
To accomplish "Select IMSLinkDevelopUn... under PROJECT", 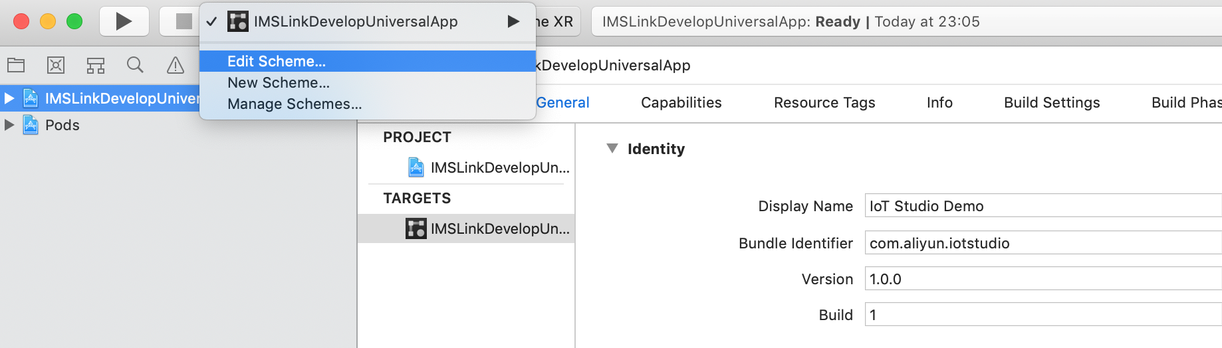I will point(466,167).
